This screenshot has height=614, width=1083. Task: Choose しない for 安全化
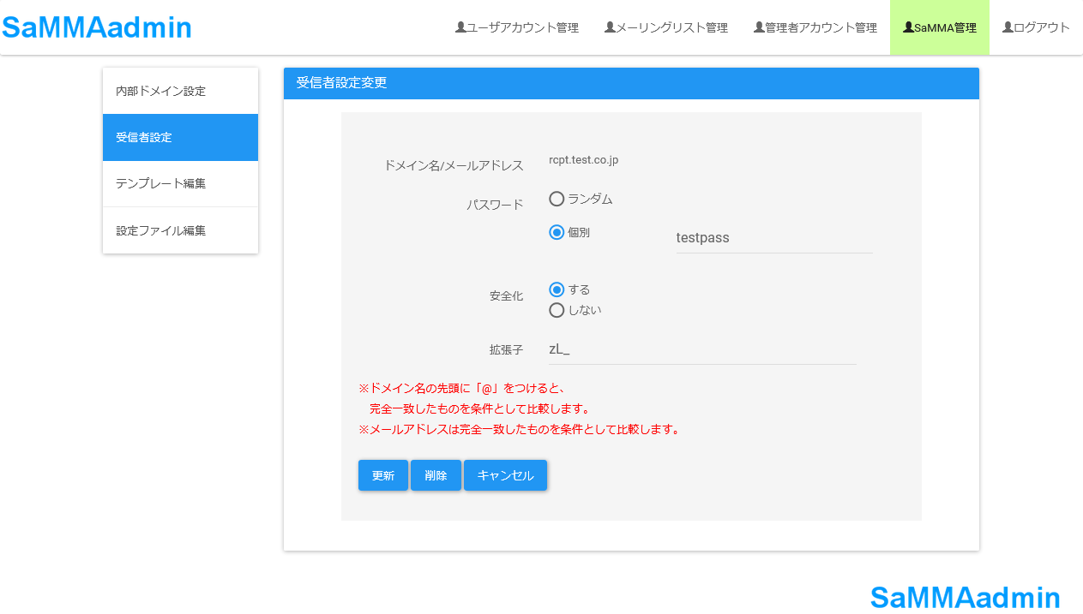tap(557, 310)
